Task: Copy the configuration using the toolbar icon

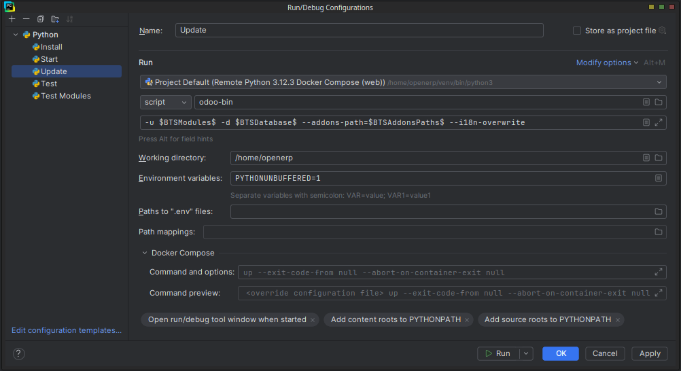Action: pyautogui.click(x=40, y=18)
